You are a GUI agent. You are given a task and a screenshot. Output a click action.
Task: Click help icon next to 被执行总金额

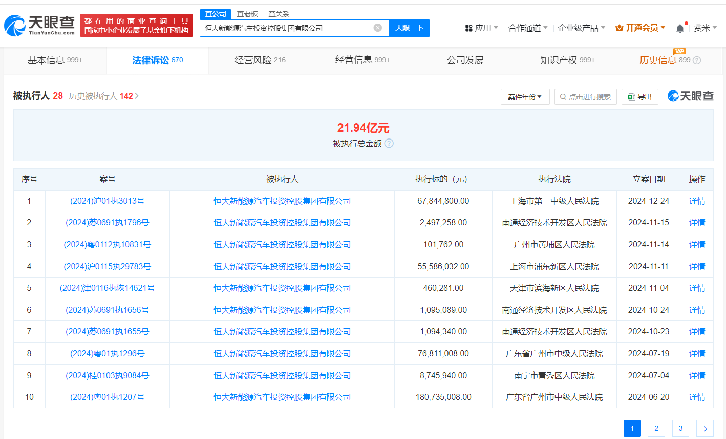[x=389, y=144]
